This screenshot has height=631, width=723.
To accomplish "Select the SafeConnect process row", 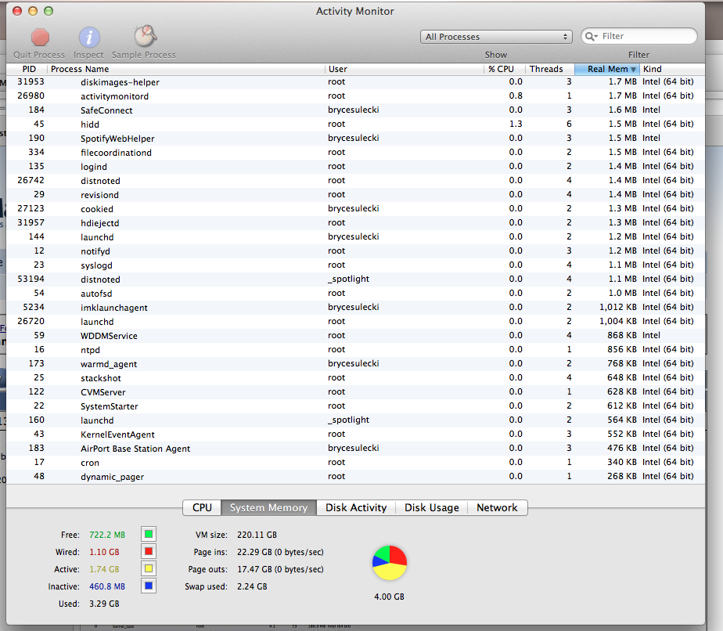I will tap(355, 110).
